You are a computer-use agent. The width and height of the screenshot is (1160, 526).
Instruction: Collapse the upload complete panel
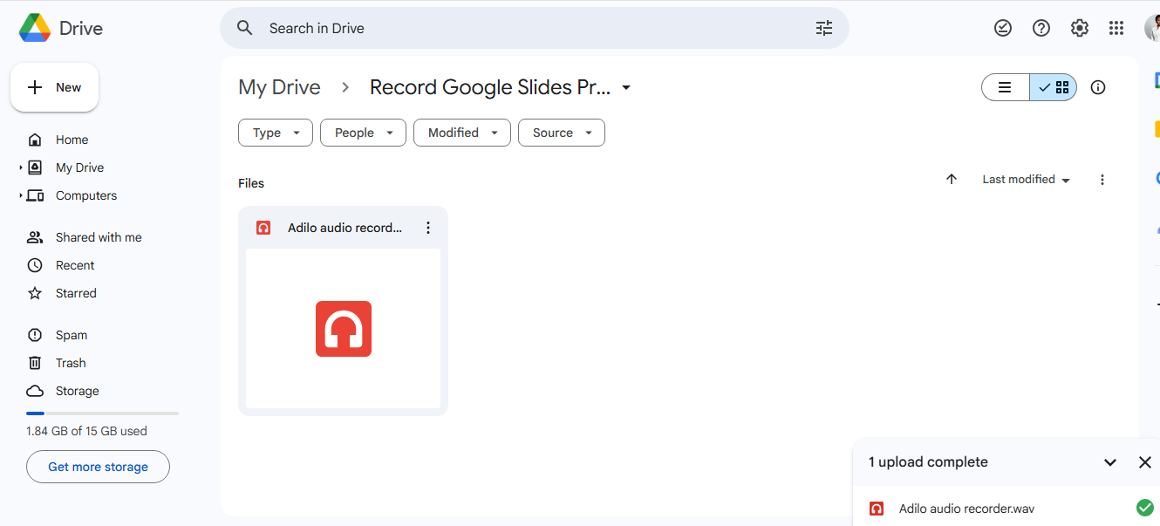[x=1110, y=462]
